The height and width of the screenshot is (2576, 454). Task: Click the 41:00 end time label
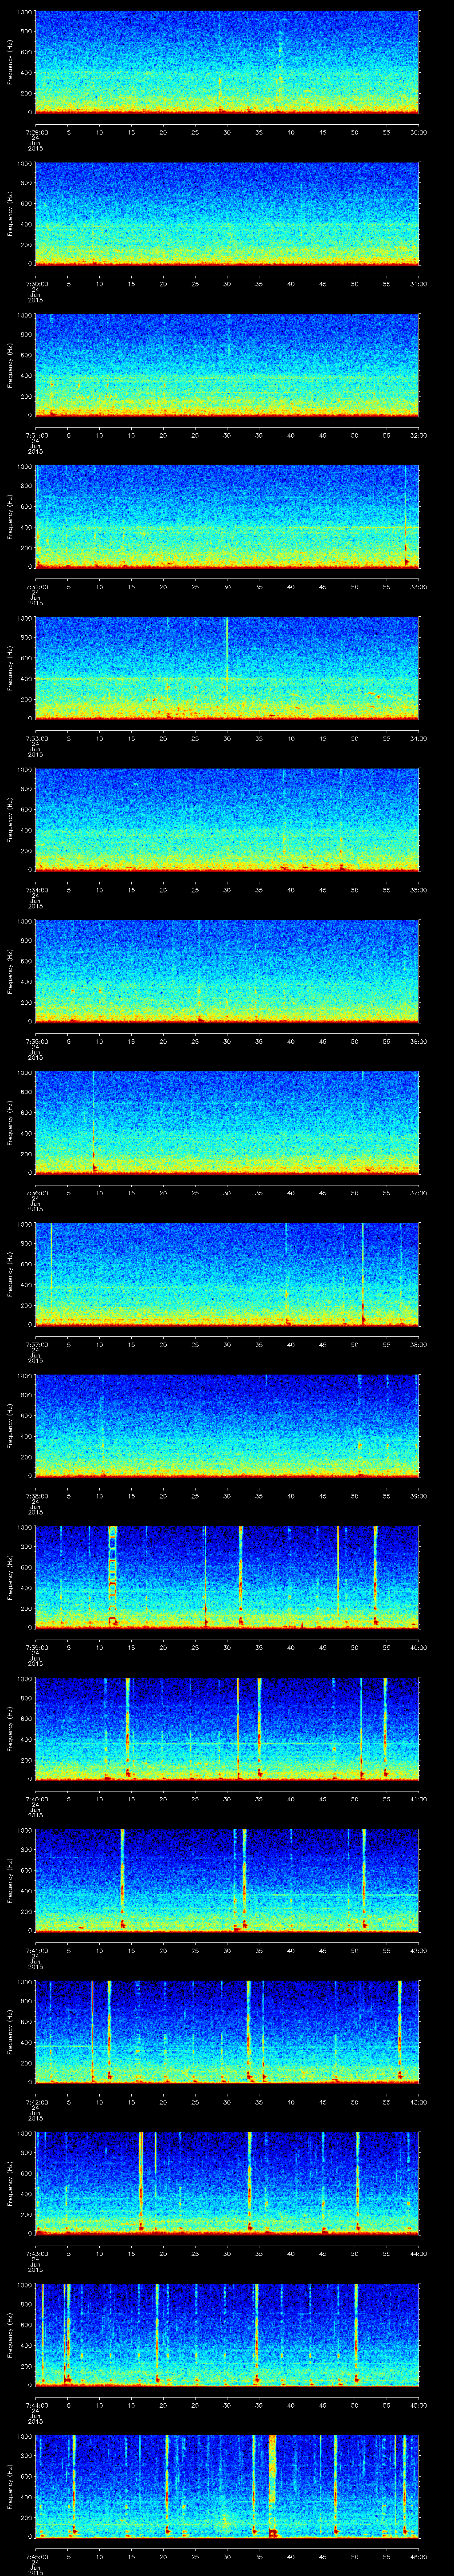[x=419, y=1798]
